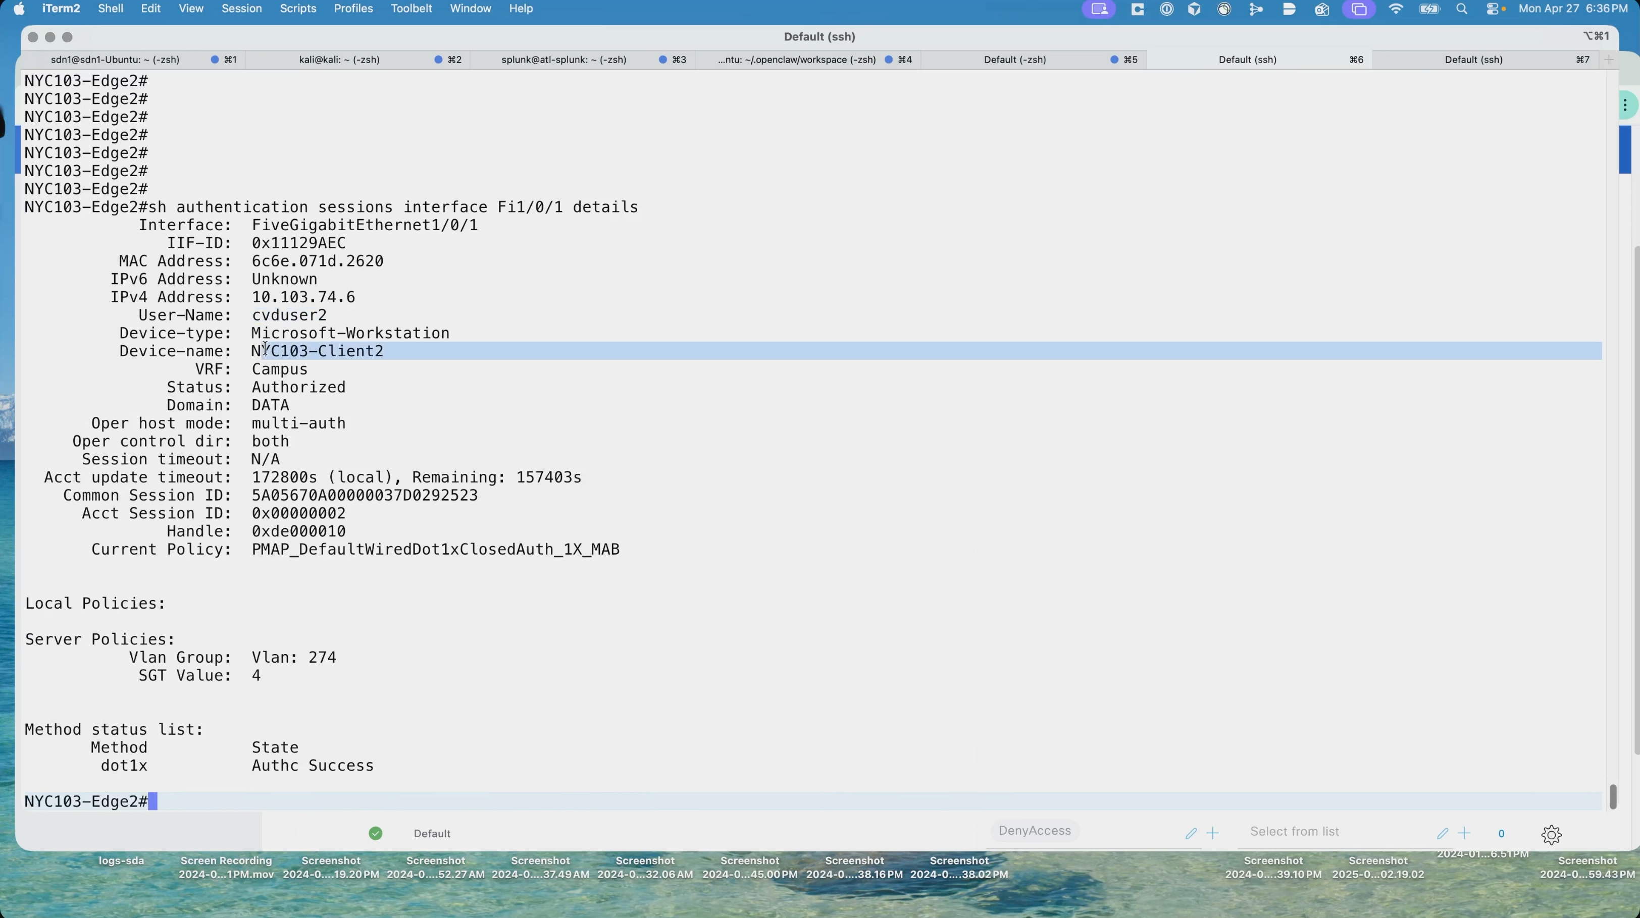Click the menu bar clock Mon Apr 27
1640x918 pixels.
[1572, 9]
